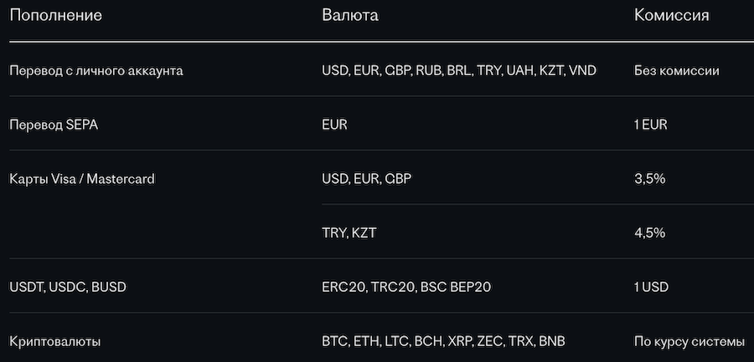Screen dimensions: 754x362
Task: Click the "USD, EUR, GBP" card currencies cell
Action: (367, 178)
